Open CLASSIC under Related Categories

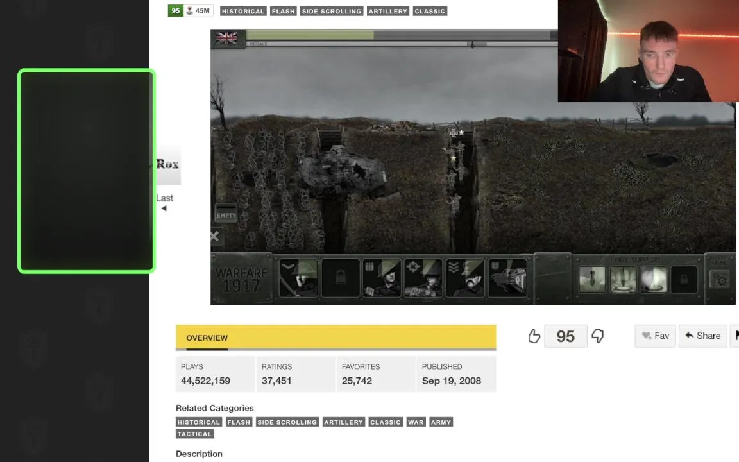[386, 422]
